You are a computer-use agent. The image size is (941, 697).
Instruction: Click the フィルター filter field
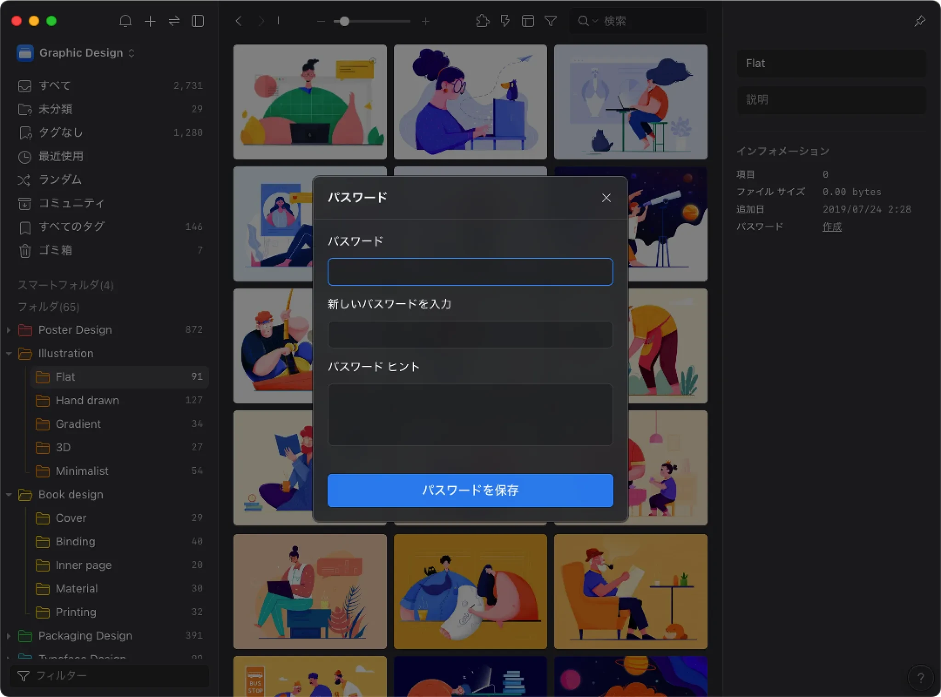pos(109,676)
